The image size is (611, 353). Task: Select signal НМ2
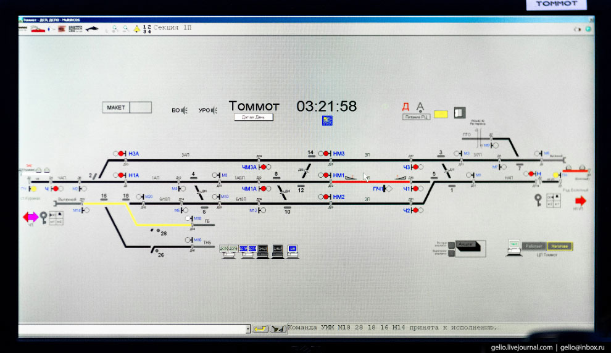(x=332, y=197)
